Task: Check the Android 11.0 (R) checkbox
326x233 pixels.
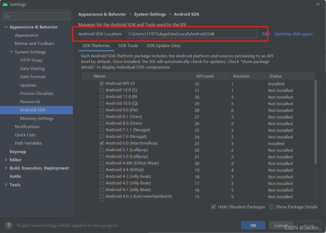Action: click(x=102, y=97)
